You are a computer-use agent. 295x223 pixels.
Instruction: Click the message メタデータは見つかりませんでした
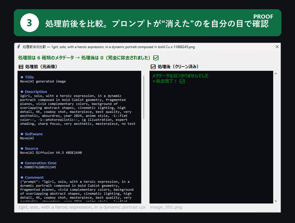(180, 76)
